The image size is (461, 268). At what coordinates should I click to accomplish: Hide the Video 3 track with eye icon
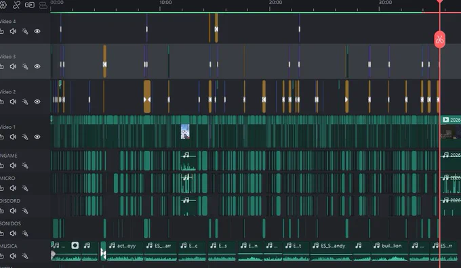(x=37, y=66)
